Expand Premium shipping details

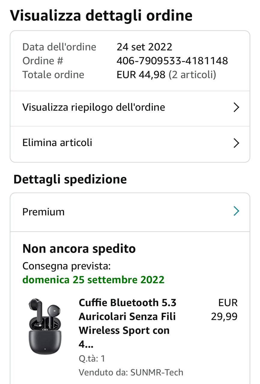44,212
